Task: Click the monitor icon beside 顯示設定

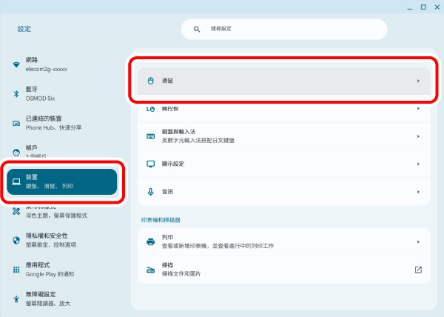Action: (x=150, y=164)
